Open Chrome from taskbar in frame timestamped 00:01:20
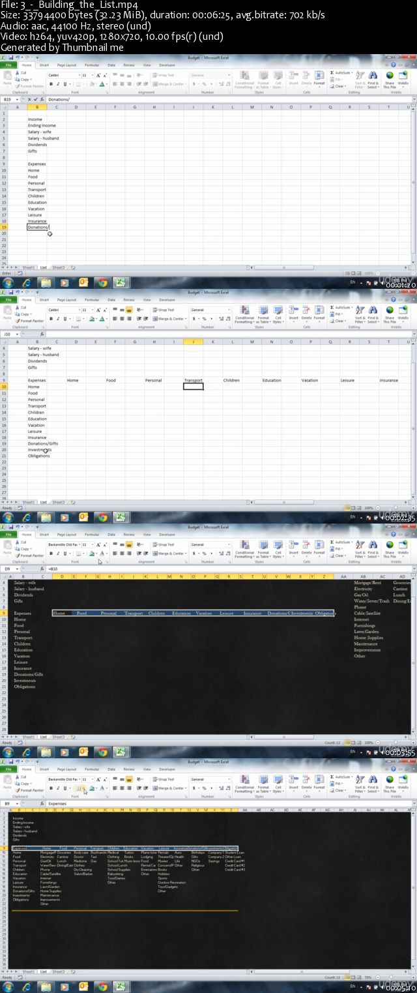The height and width of the screenshot is (993, 417). click(102, 283)
